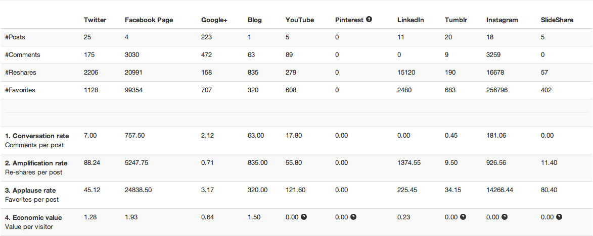Click the Instagram column header
593x236 pixels.
click(x=502, y=20)
